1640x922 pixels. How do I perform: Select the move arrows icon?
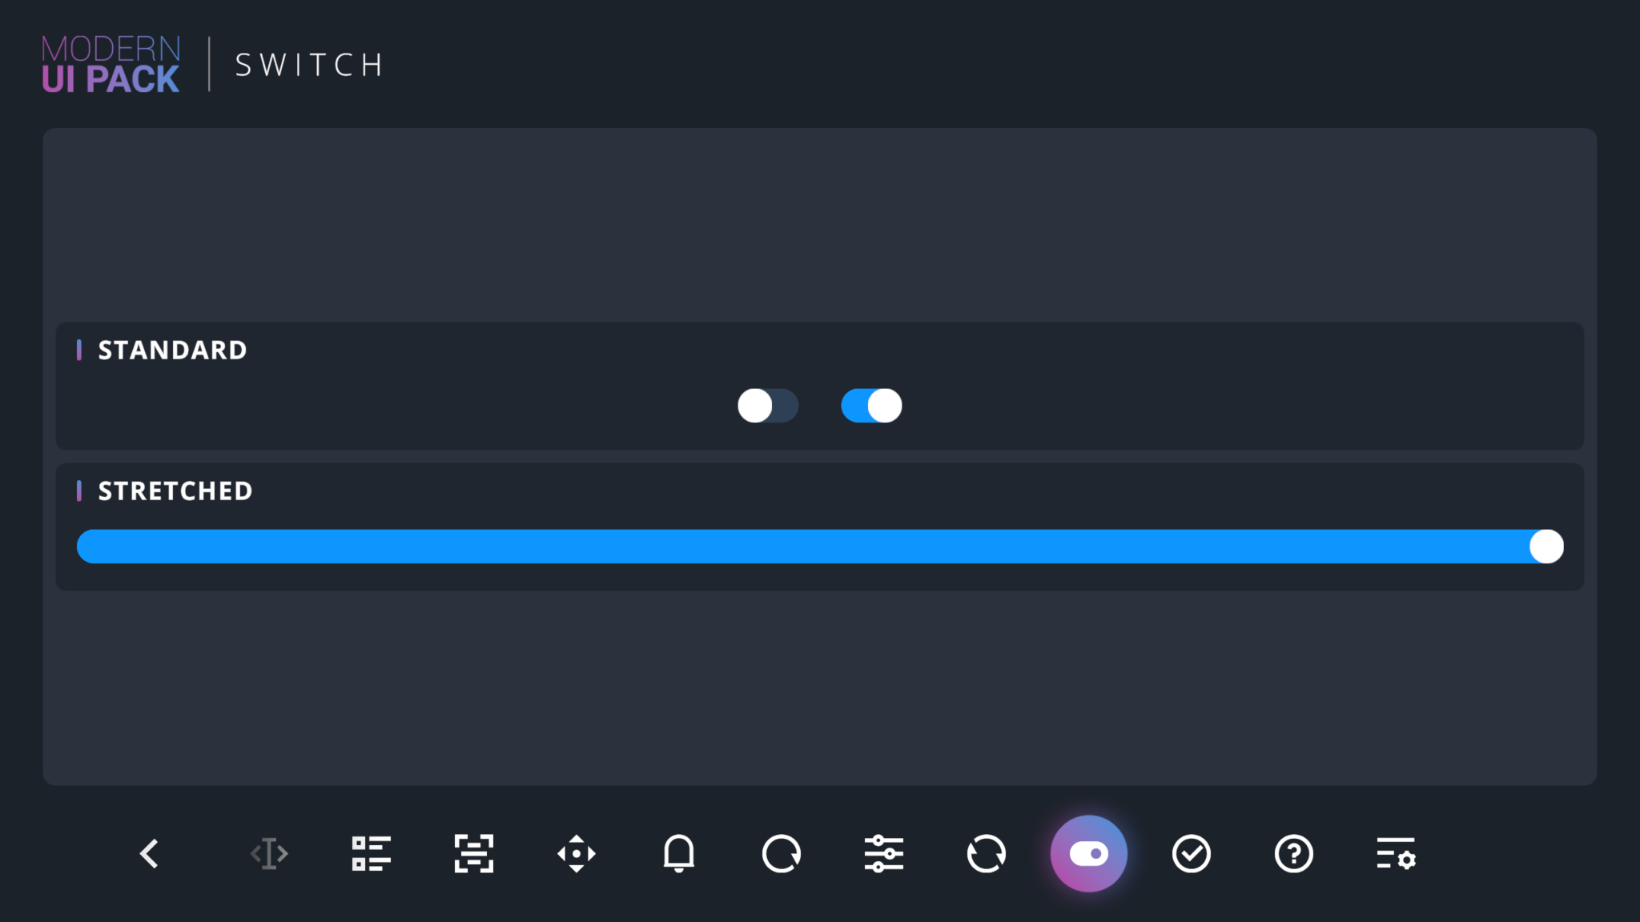577,853
